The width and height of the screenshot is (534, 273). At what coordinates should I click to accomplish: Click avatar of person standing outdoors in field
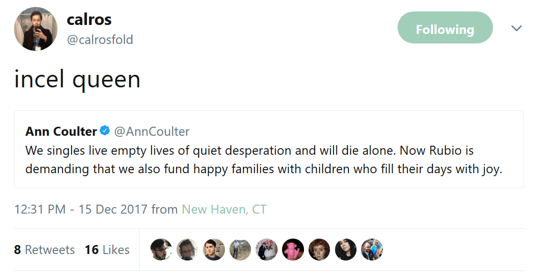(240, 250)
